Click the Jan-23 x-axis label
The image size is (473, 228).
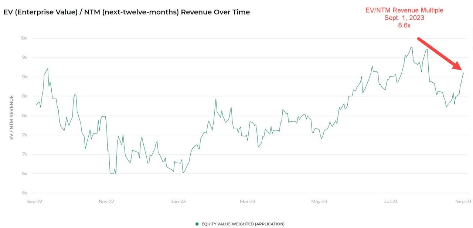[178, 201]
